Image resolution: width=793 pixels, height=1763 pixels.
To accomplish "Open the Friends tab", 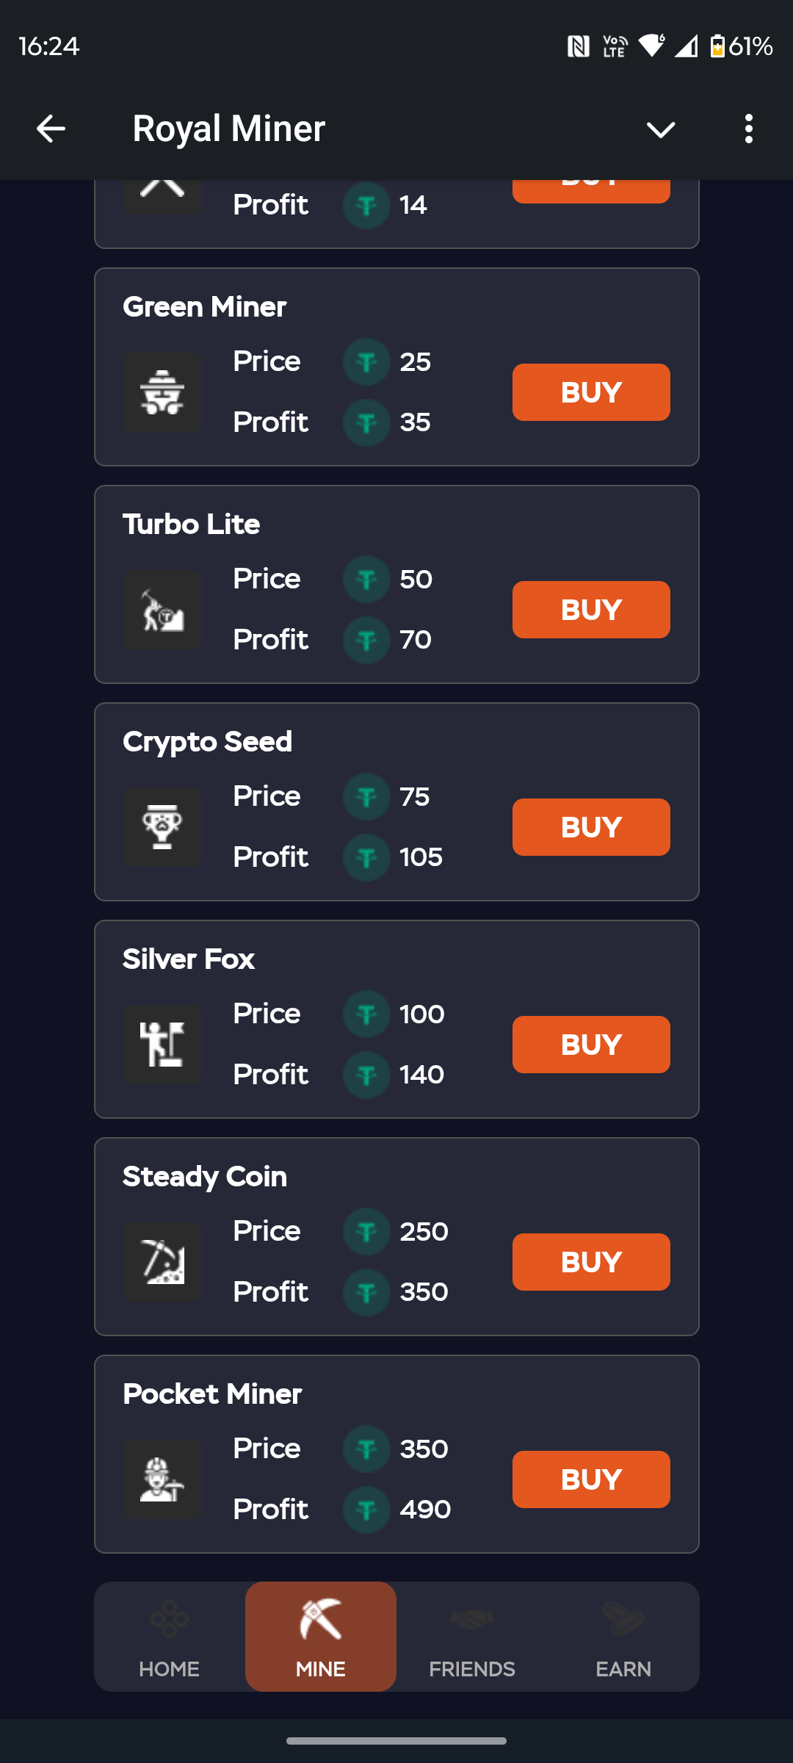I will coord(472,1637).
